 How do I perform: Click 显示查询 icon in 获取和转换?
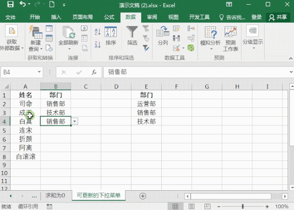(x=49, y=28)
